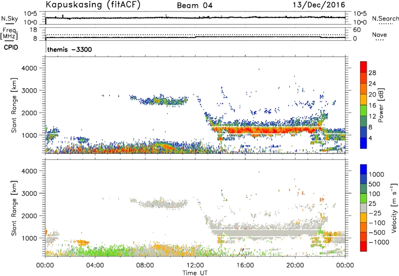Click the 16 dB colorbar label
The height and width of the screenshot is (276, 399).
pyautogui.click(x=372, y=106)
